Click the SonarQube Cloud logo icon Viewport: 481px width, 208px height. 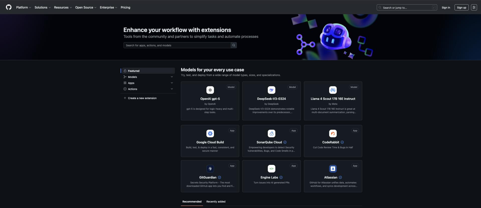272,133
